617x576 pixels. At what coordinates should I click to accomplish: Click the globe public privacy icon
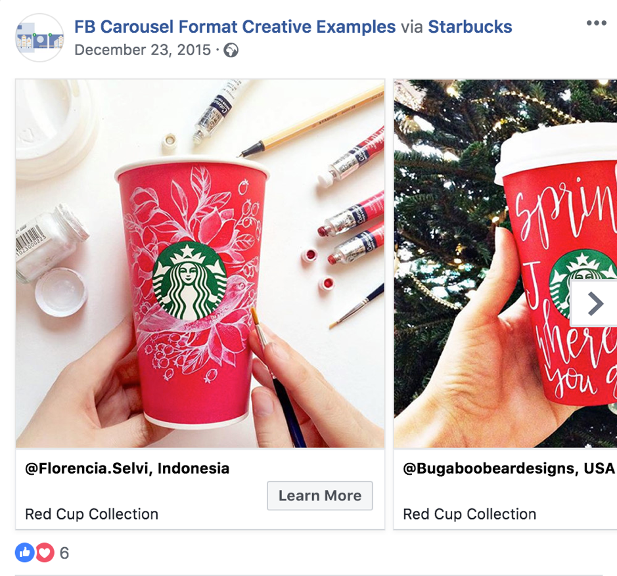231,51
